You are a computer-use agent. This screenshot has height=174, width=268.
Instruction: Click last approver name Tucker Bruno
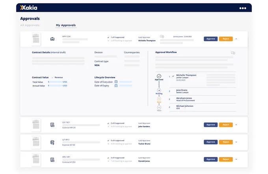pos(144,144)
